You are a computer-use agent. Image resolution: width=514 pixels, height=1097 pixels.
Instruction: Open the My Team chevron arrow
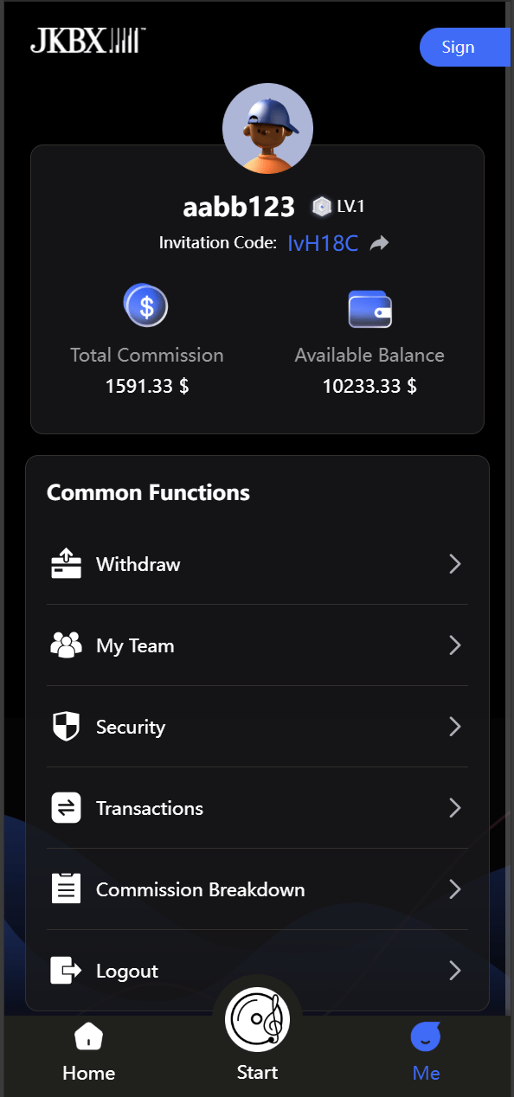click(x=455, y=645)
